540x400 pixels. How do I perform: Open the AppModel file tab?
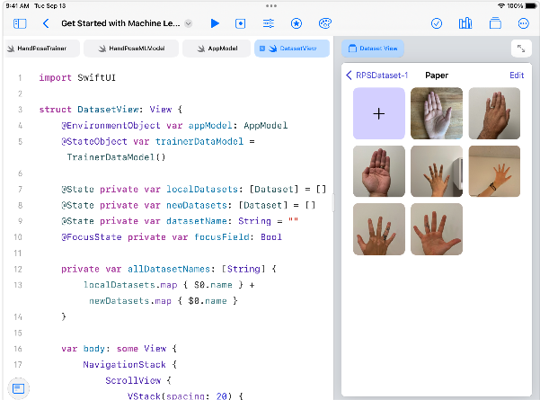(217, 49)
